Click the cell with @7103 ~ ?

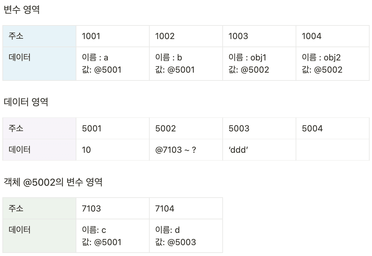(x=186, y=150)
